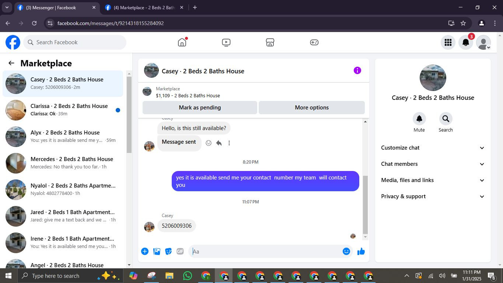
Task: Open a new browser tab
Action: [x=195, y=7]
